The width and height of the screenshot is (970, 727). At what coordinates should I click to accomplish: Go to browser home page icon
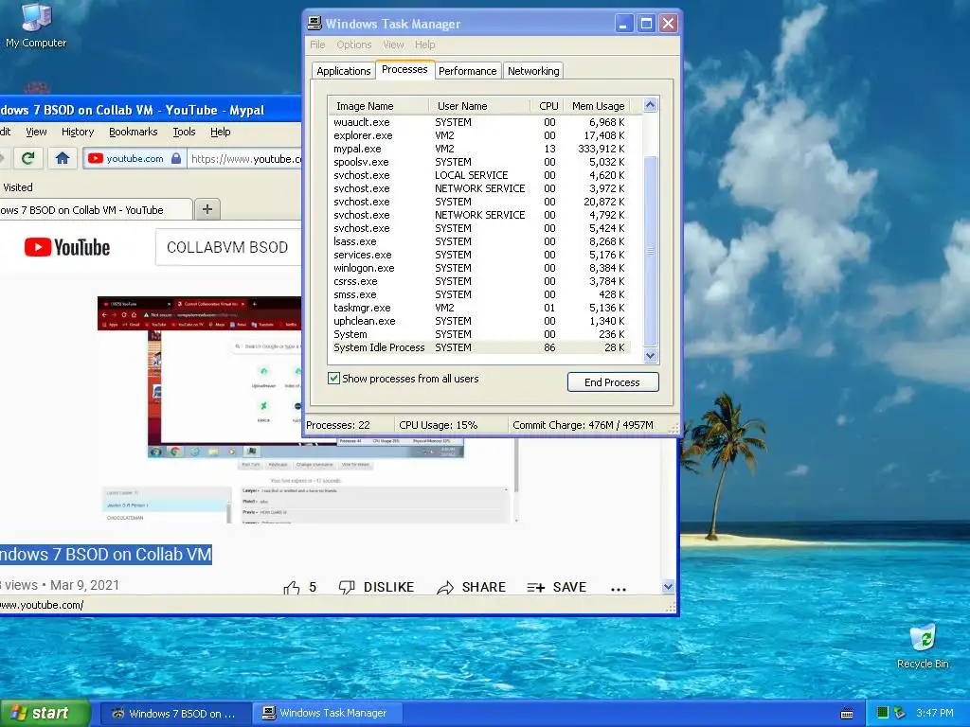pos(62,158)
